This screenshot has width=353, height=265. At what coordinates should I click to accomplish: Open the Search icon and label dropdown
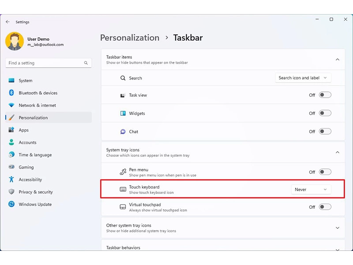point(303,78)
